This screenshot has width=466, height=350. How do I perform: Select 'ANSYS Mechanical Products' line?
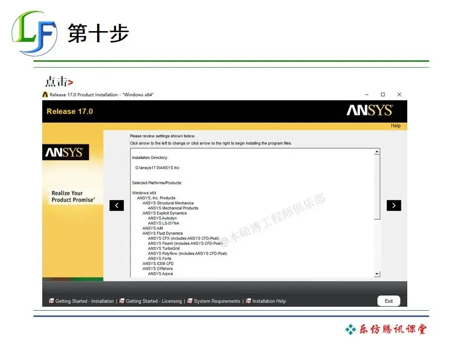coord(173,208)
